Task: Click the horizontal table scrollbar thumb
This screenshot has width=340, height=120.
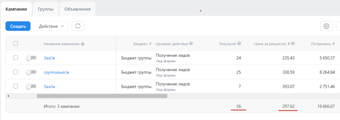Action: click(x=102, y=96)
